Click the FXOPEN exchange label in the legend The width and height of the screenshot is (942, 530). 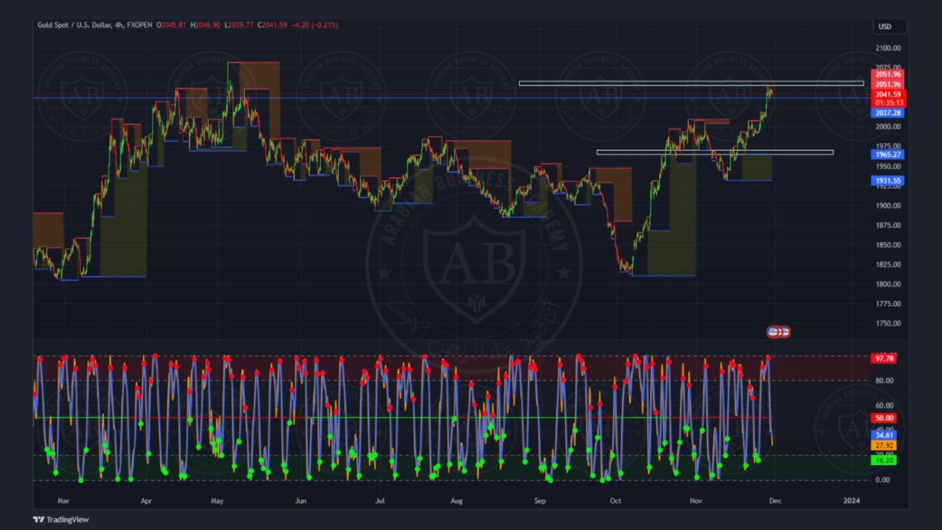point(139,25)
